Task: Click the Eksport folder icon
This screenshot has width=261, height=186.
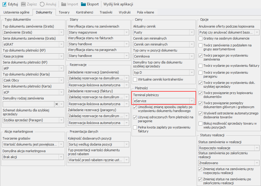Action: point(83,4)
